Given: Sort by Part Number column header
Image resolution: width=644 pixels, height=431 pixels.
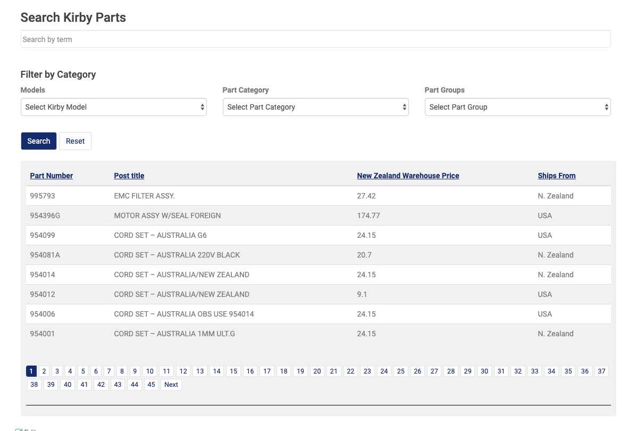Looking at the screenshot, I should [x=52, y=176].
